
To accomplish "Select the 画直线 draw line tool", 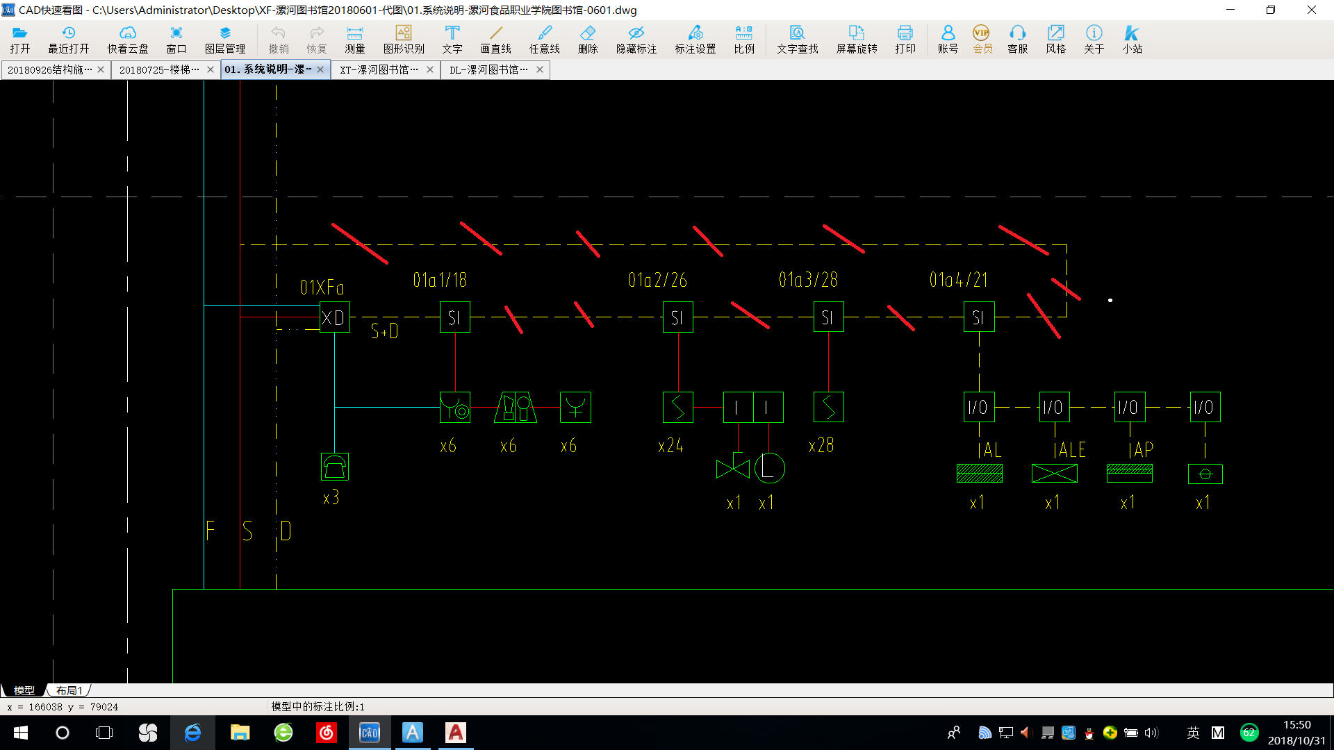I will pyautogui.click(x=496, y=40).
